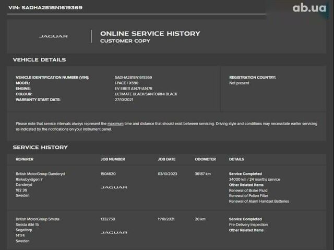
Task: Select the VIN text at the page top
Action: (45, 8)
